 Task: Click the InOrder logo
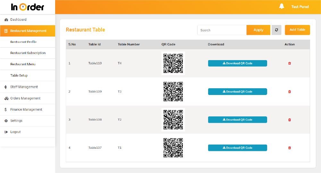tap(28, 7)
